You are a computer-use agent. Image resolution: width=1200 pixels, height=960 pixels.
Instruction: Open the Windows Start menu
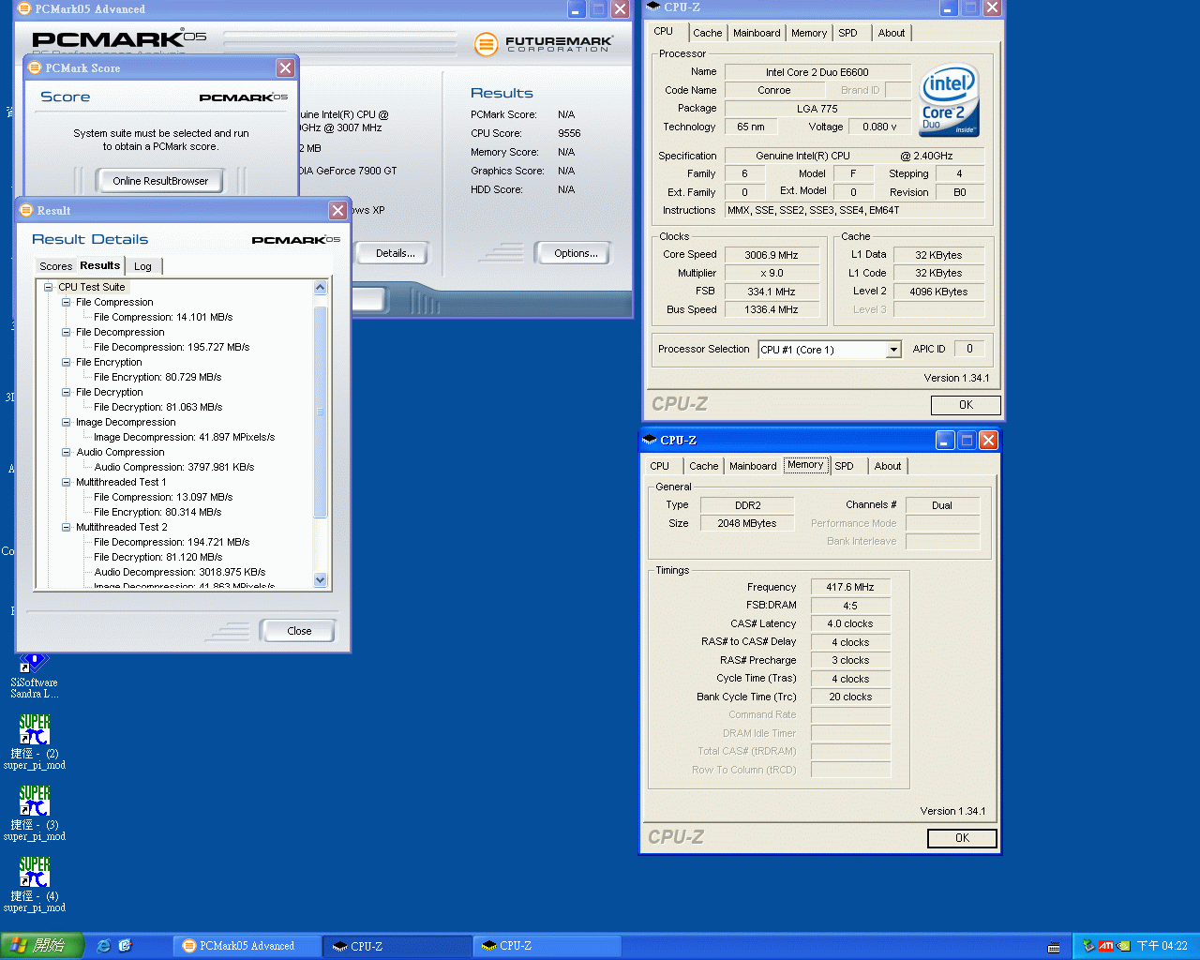click(x=42, y=946)
